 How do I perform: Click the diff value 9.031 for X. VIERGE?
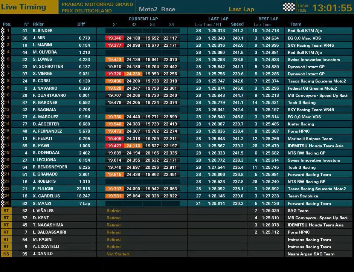coord(84,74)
